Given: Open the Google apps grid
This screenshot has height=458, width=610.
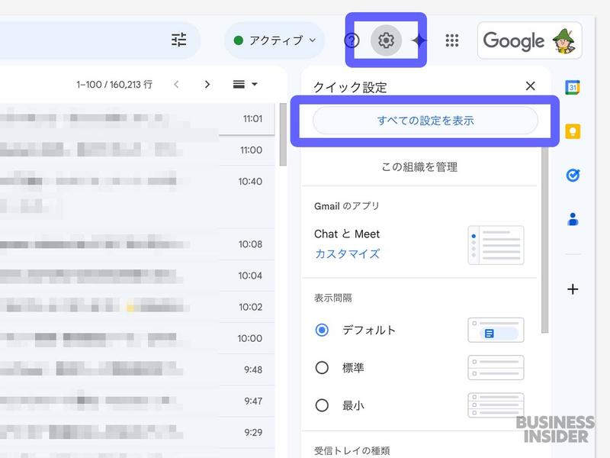Looking at the screenshot, I should pyautogui.click(x=451, y=40).
